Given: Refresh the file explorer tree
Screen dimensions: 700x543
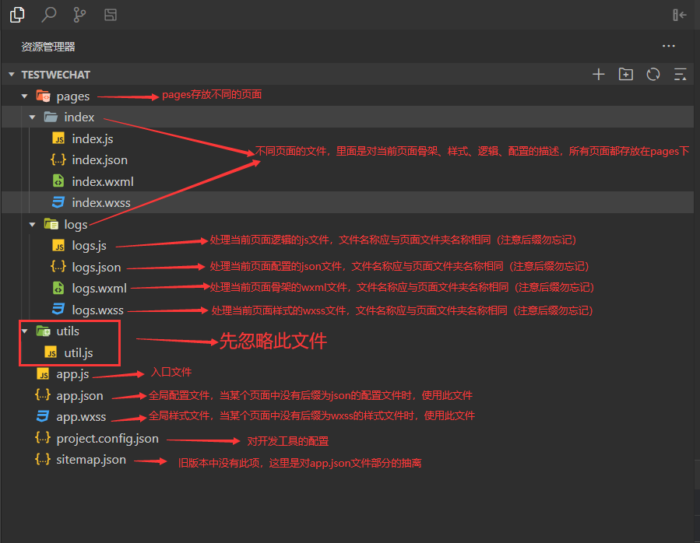Looking at the screenshot, I should point(653,74).
